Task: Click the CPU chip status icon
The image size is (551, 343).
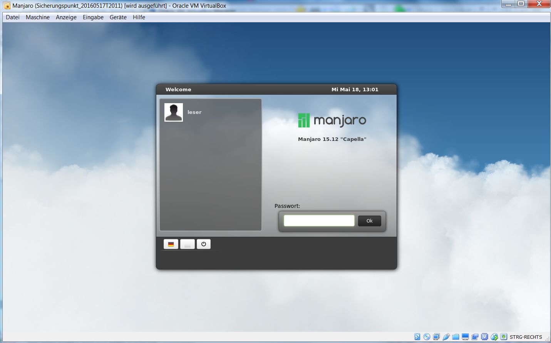Action: point(484,337)
